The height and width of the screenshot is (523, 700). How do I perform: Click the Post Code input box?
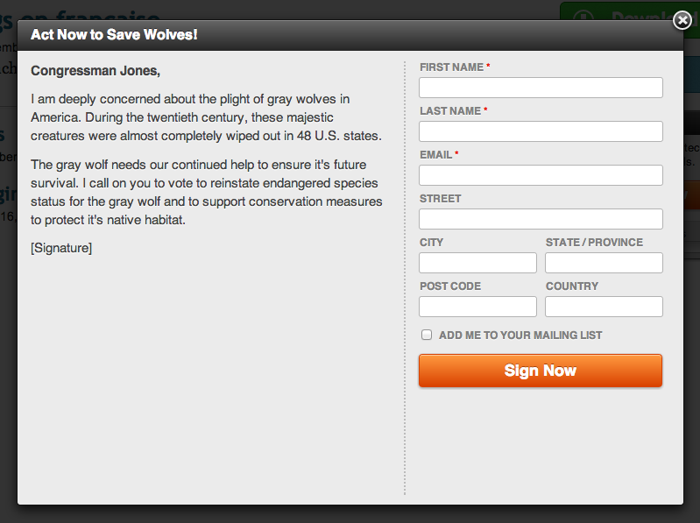477,307
